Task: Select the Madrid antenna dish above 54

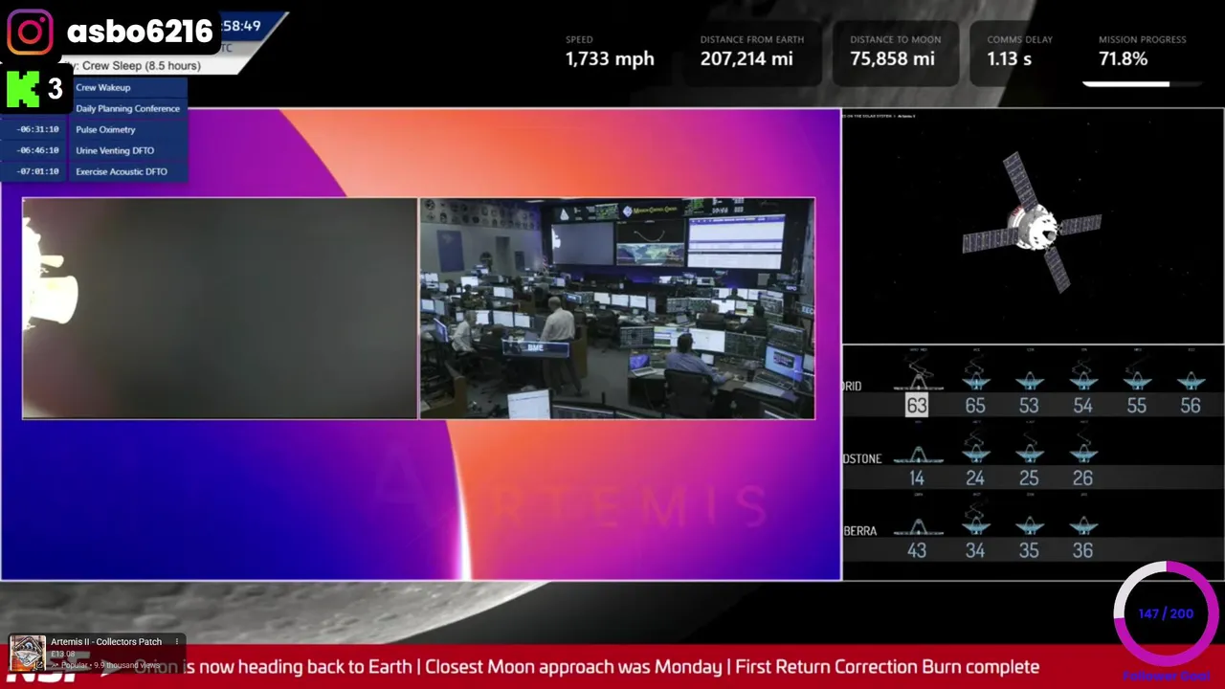Action: (x=1082, y=379)
